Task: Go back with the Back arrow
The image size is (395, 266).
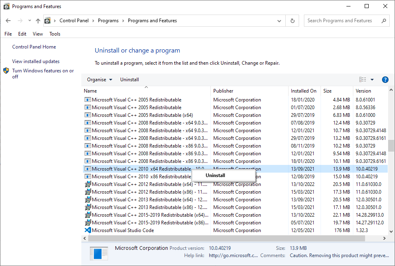Action: click(x=8, y=21)
